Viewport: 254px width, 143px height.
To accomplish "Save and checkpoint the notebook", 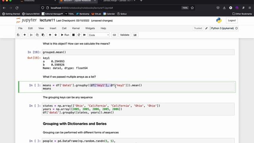I will pos(18,35).
